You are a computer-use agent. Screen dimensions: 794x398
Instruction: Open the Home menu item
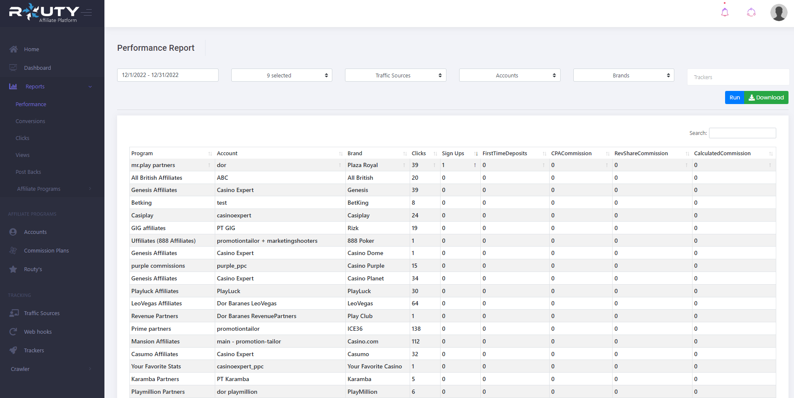31,49
